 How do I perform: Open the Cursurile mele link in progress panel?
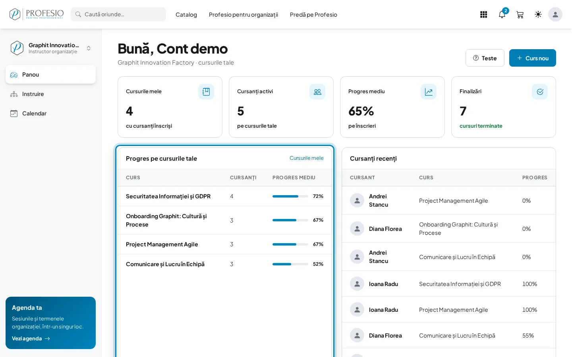coord(307,158)
